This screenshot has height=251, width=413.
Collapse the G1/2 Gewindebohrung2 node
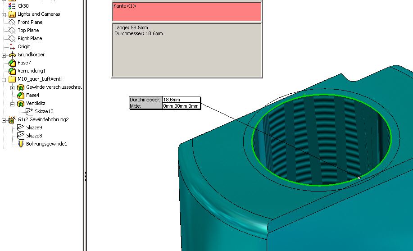pyautogui.click(x=4, y=120)
